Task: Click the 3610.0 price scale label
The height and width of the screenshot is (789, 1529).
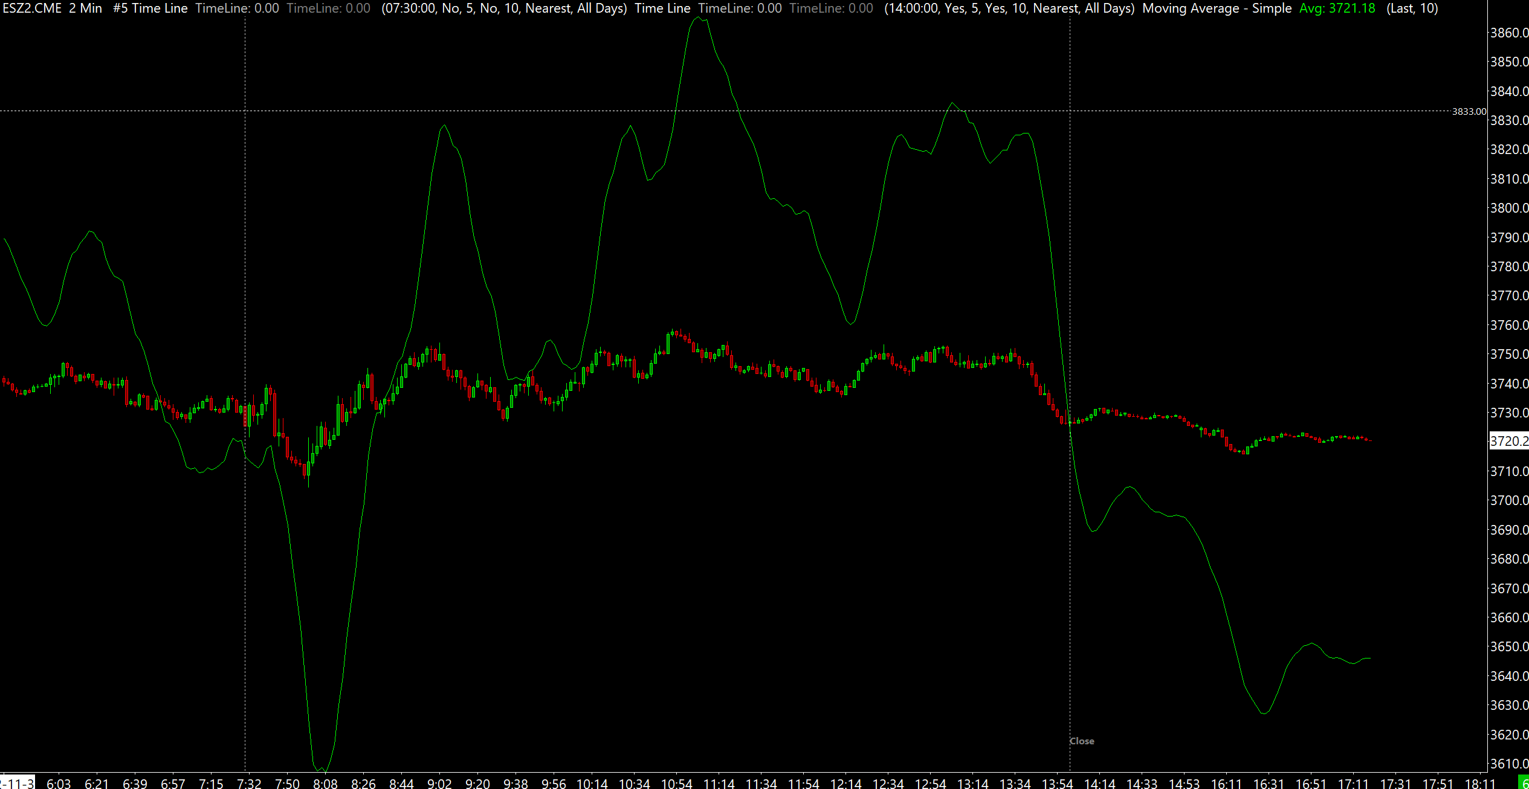Action: [1508, 764]
